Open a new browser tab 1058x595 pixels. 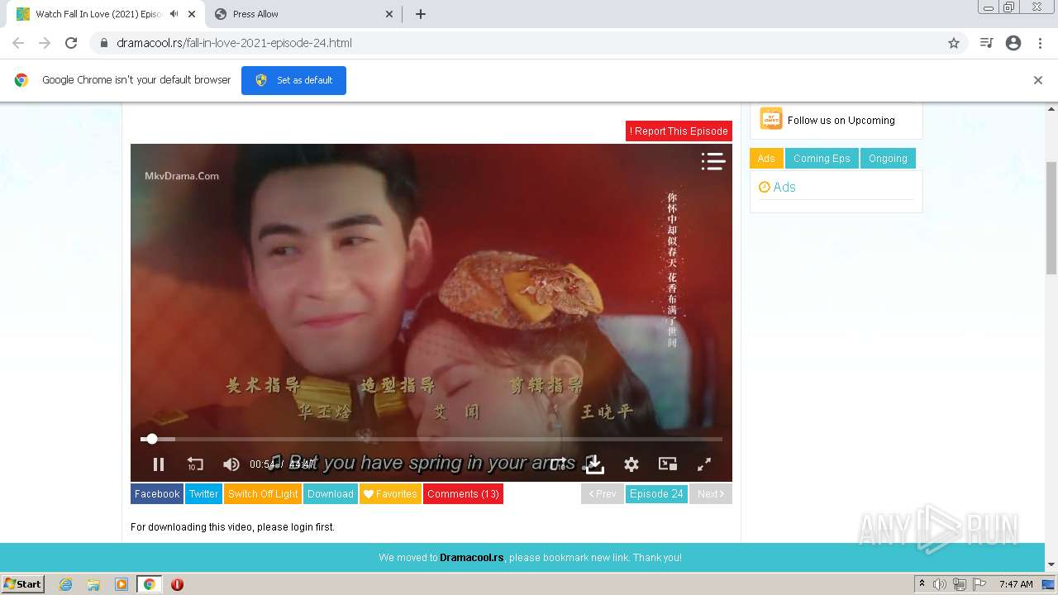point(420,14)
